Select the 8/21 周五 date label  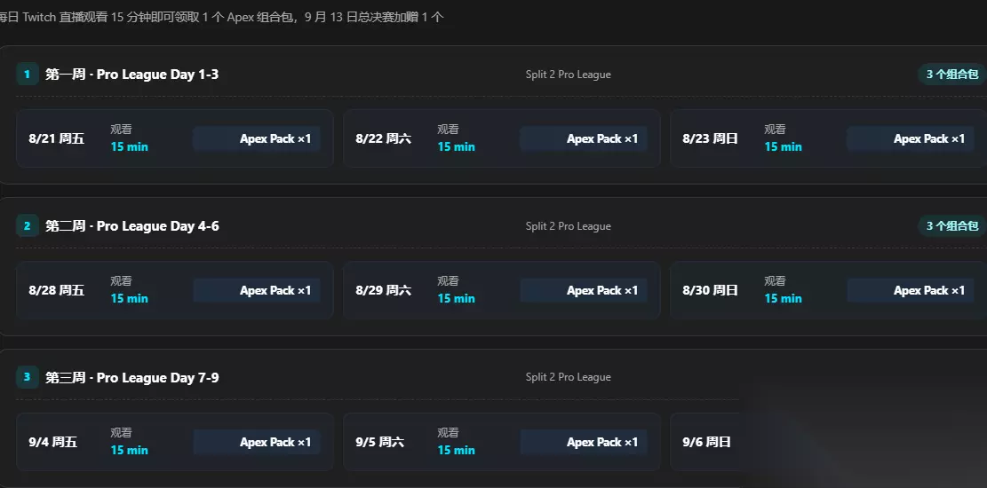point(57,138)
